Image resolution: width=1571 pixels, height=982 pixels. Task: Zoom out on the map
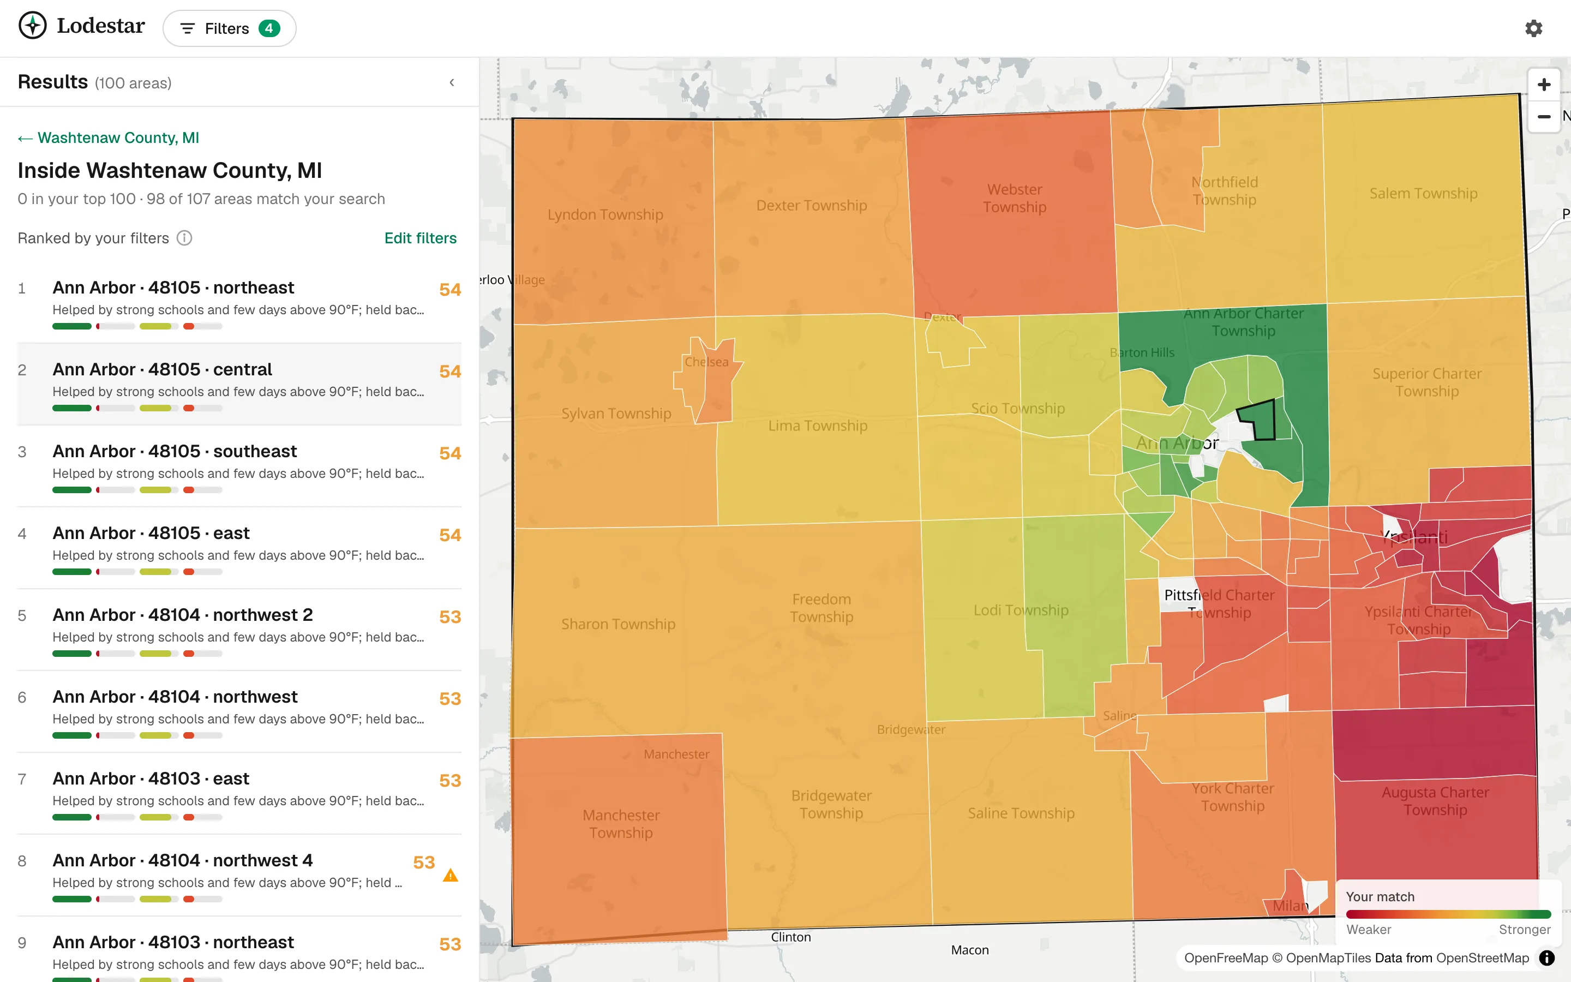pyautogui.click(x=1544, y=117)
